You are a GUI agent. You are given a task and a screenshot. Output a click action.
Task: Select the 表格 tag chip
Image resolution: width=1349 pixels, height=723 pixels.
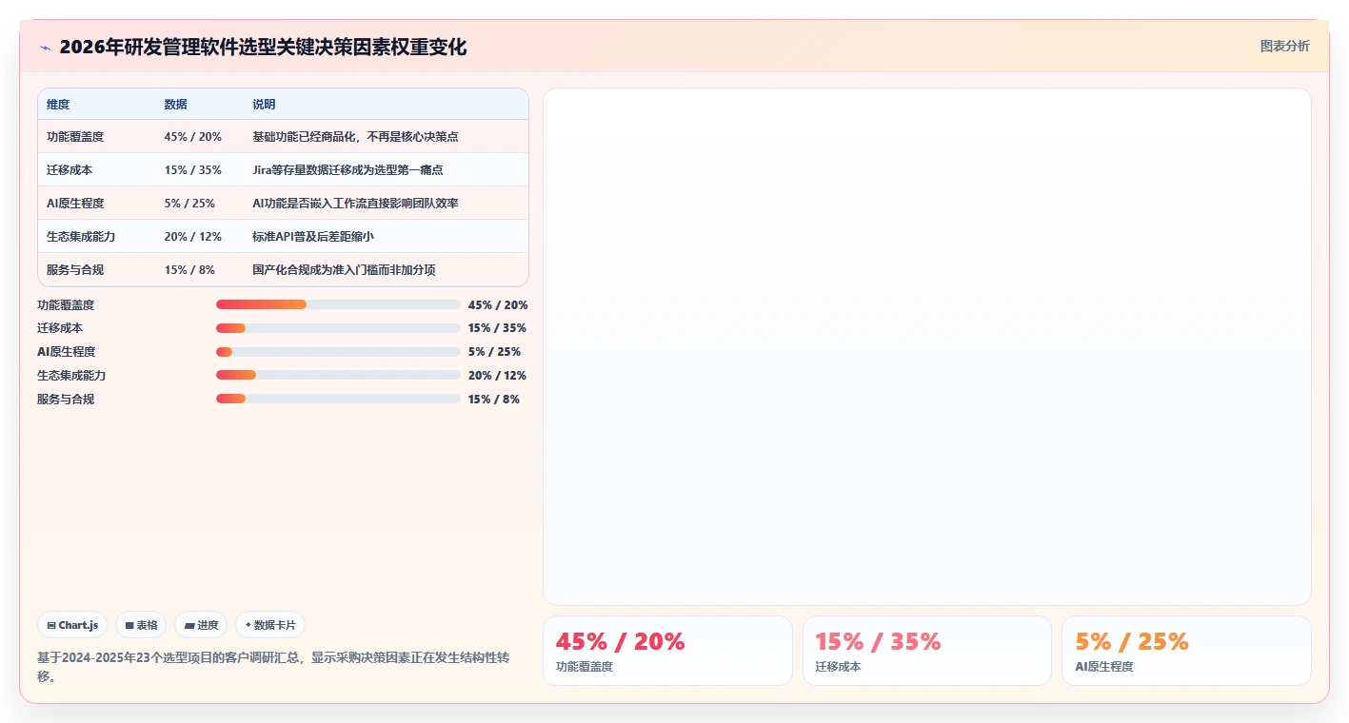(141, 625)
